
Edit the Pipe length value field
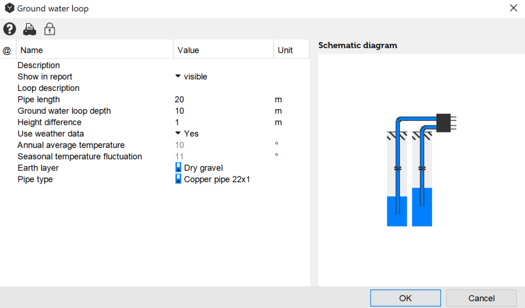(223, 99)
